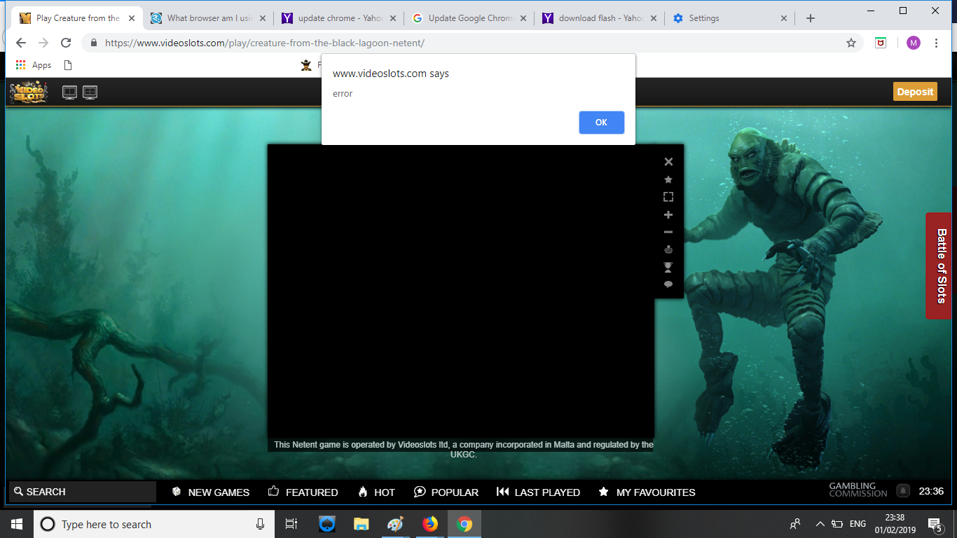Viewport: 957px width, 538px height.
Task: Open the HOT games category
Action: [x=376, y=492]
